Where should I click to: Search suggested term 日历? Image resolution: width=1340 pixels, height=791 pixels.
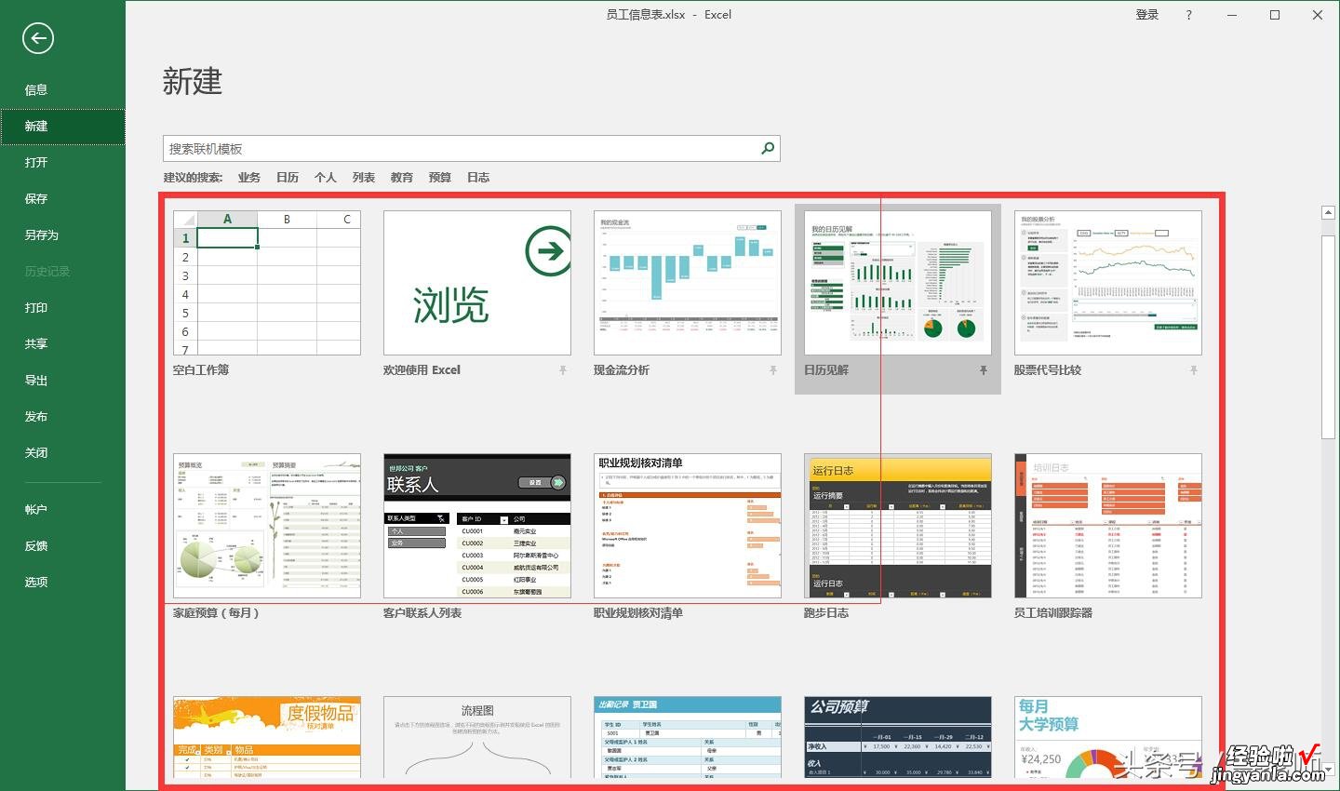click(288, 178)
